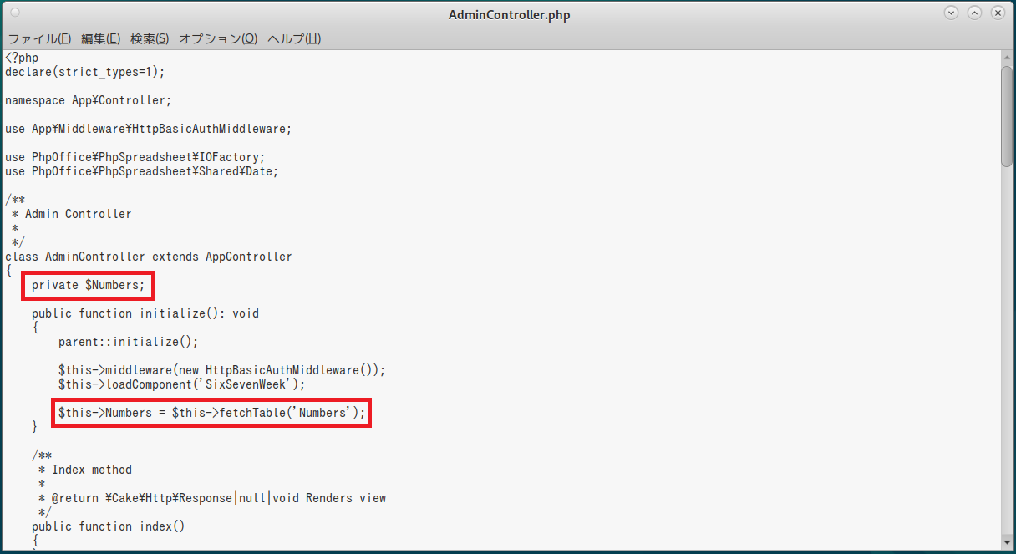Click the vertical scrollbar thumb
1016x554 pixels.
1007,115
